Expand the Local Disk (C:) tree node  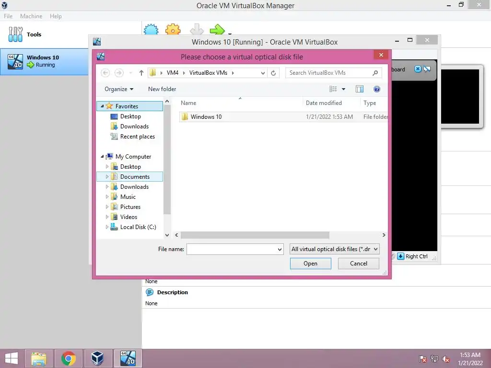tap(107, 227)
